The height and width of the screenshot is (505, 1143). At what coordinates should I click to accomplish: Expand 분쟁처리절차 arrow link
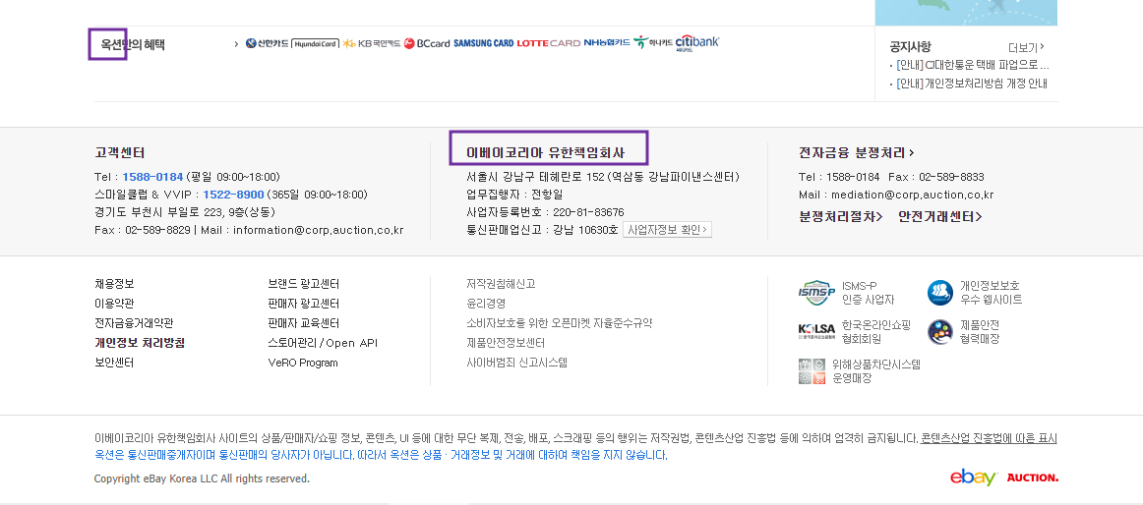point(841,216)
